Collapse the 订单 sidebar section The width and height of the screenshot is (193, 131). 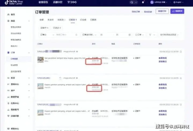(29, 53)
